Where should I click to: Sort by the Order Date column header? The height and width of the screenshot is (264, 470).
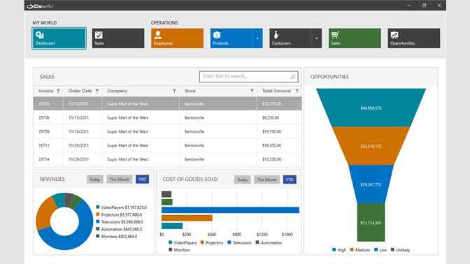coord(80,91)
